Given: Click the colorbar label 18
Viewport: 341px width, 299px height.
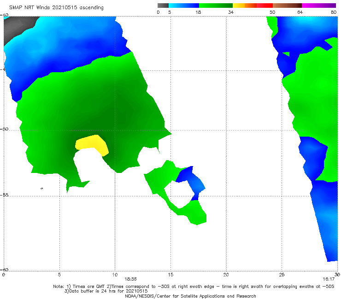Looking at the screenshot, I should 198,12.
